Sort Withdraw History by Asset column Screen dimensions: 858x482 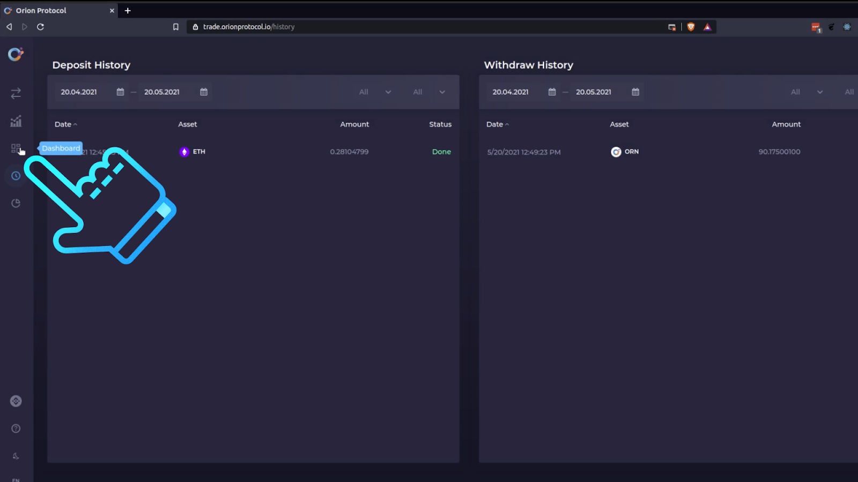point(619,124)
